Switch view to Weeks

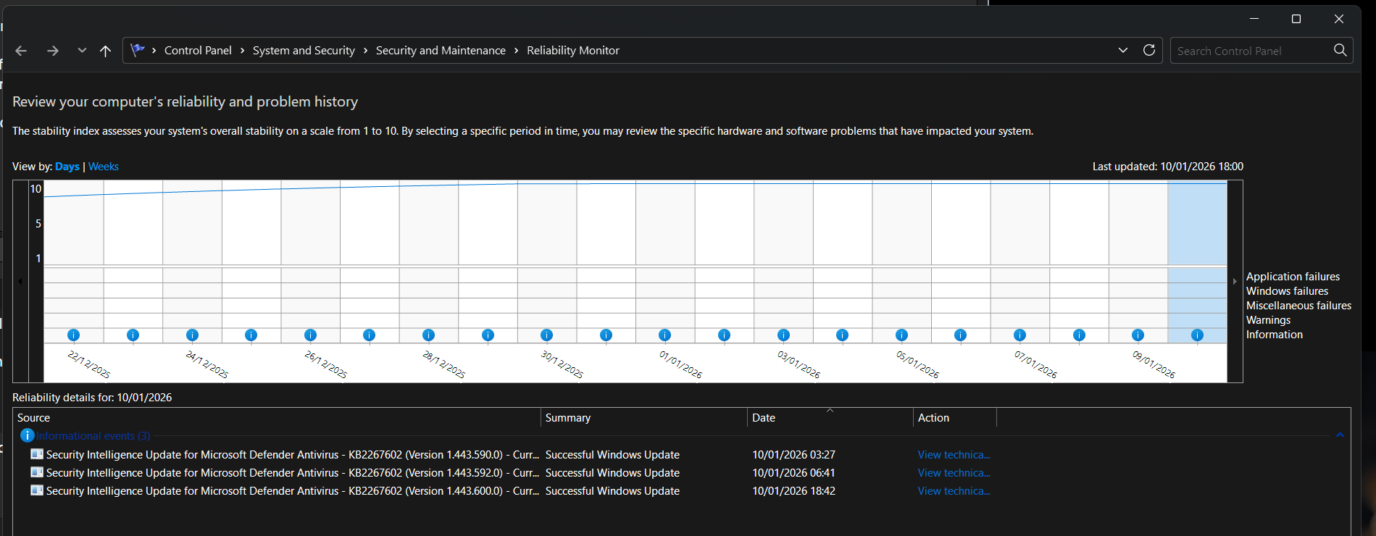coord(104,167)
